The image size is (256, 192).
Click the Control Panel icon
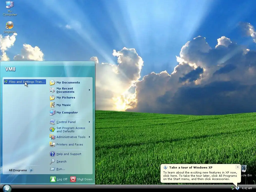click(x=52, y=122)
